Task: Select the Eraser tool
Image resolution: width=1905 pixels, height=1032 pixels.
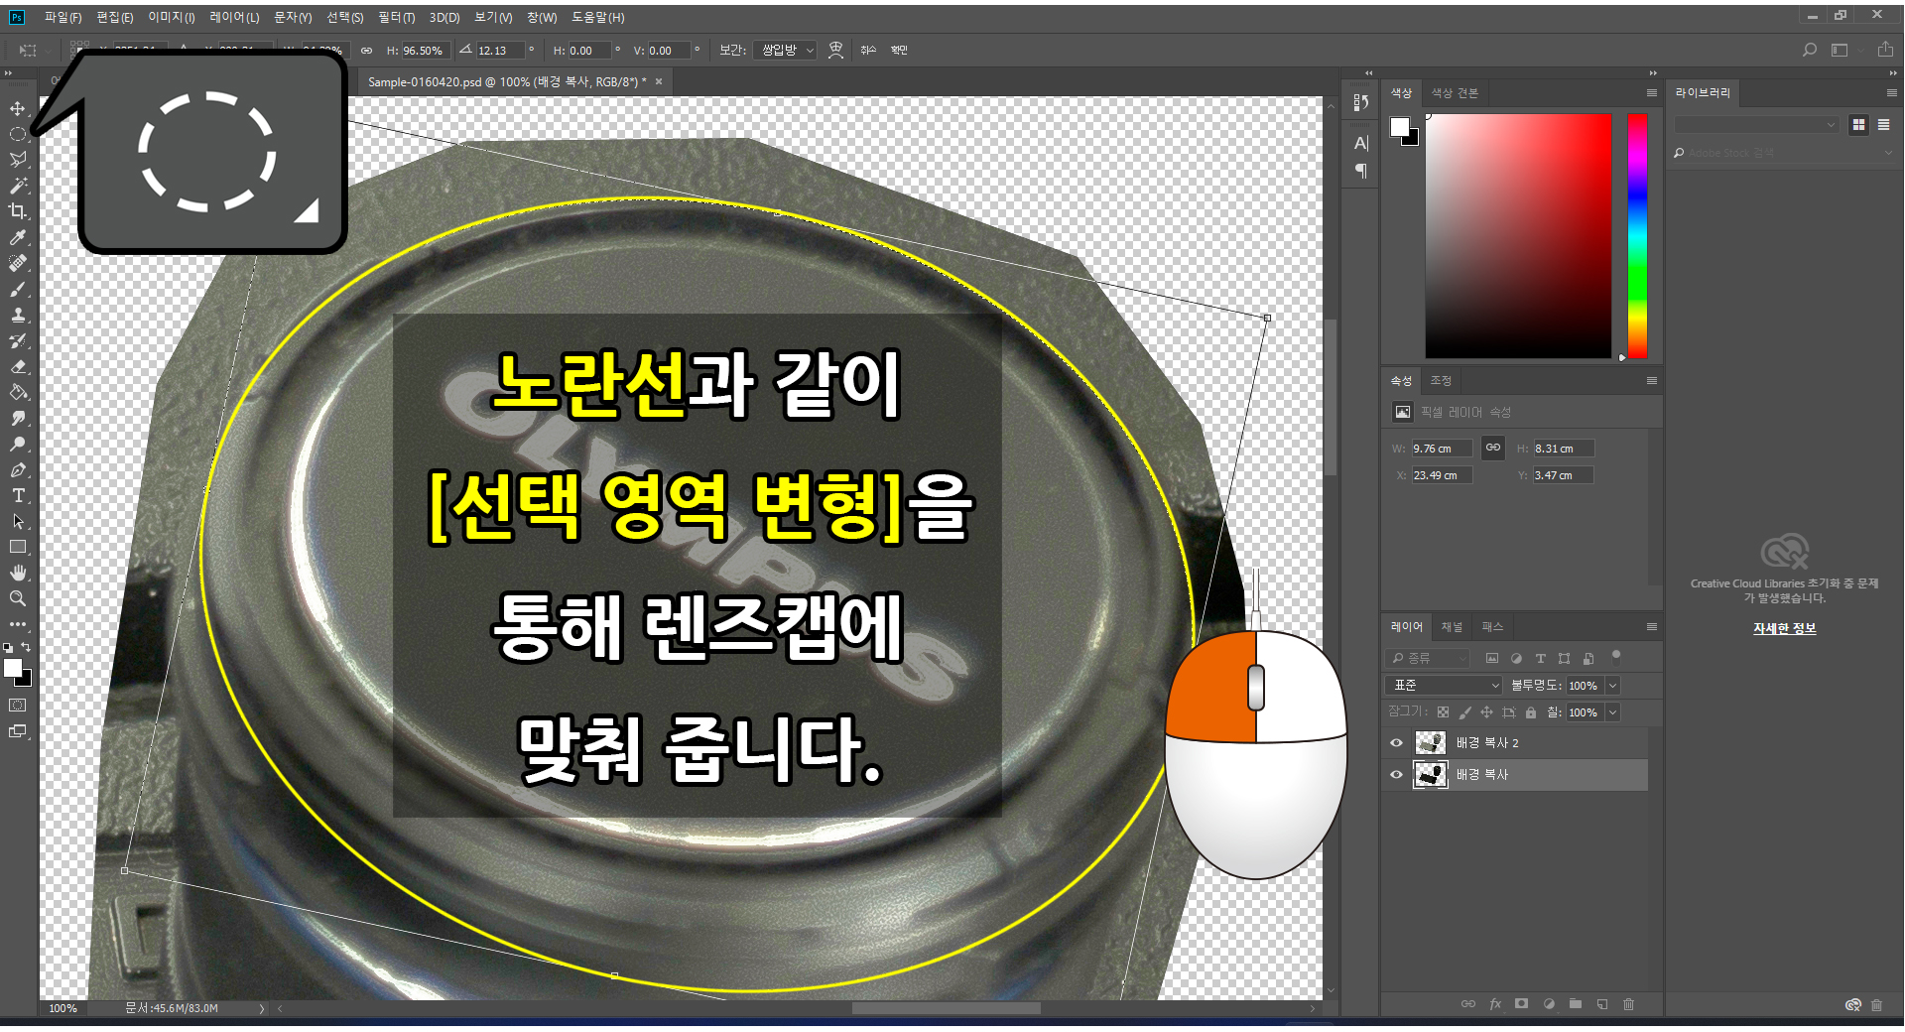Action: tap(18, 366)
